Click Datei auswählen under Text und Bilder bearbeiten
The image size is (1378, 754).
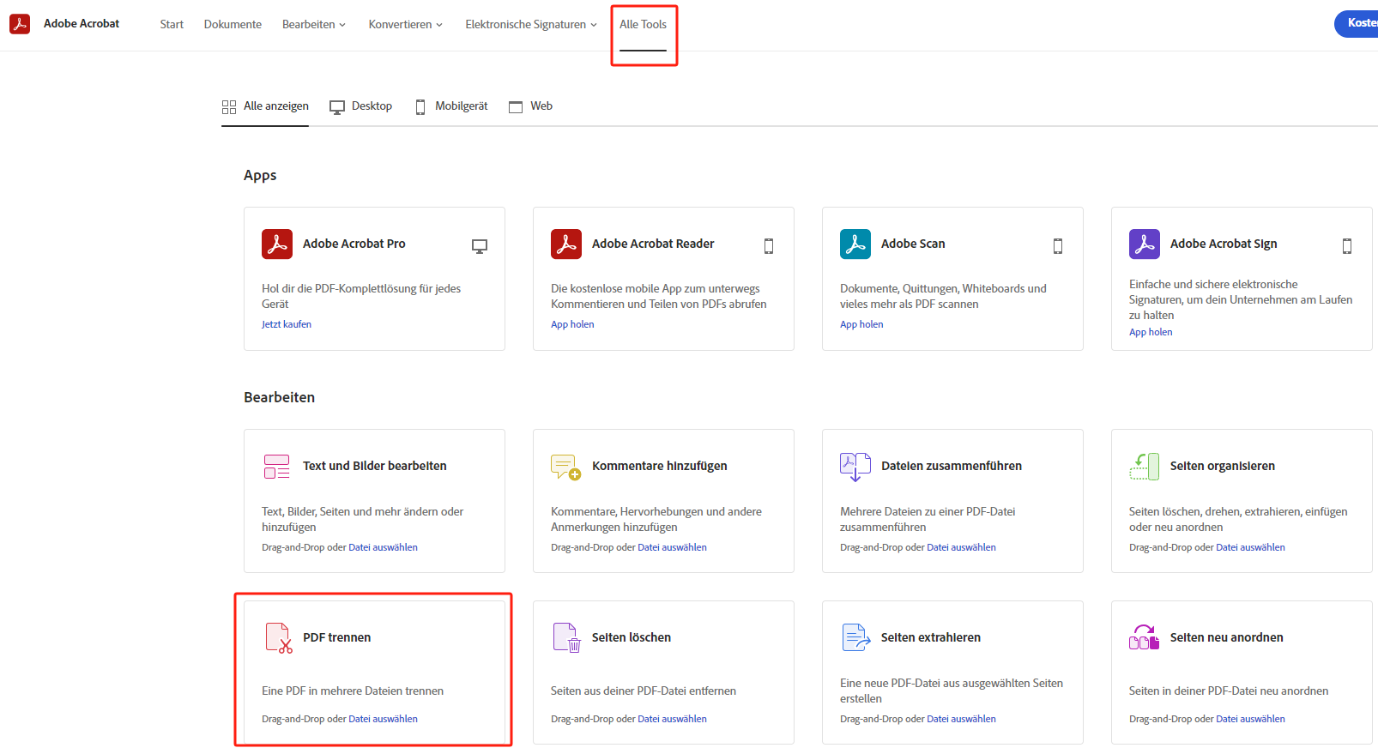click(383, 547)
